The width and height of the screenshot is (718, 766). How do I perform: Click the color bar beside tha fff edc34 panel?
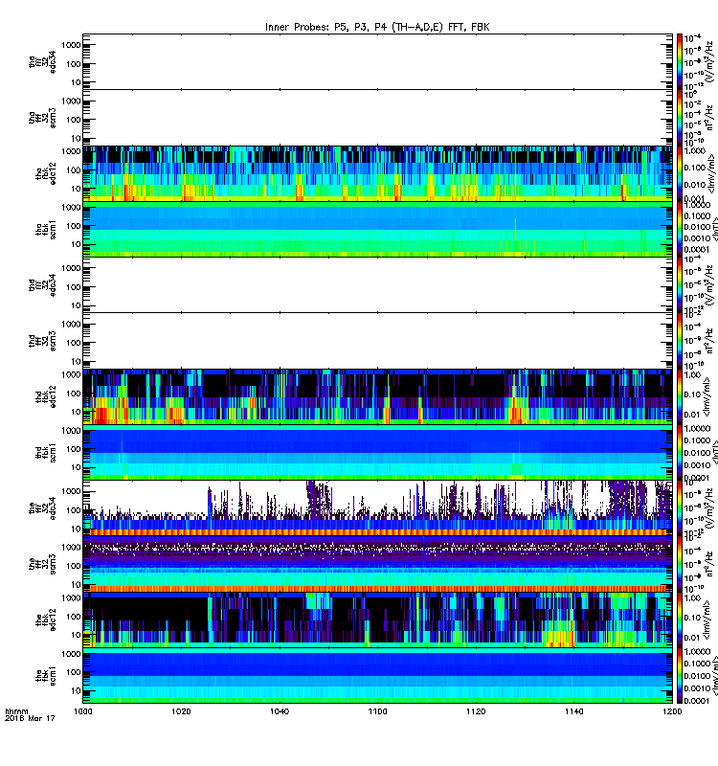[x=680, y=61]
